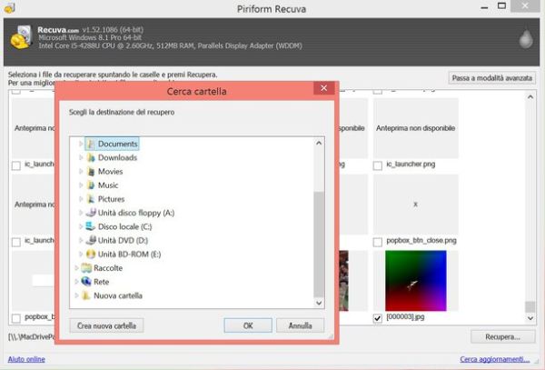Viewport: 545px width, 370px height.
Task: Click the Raccolte libraries icon
Action: click(x=86, y=268)
